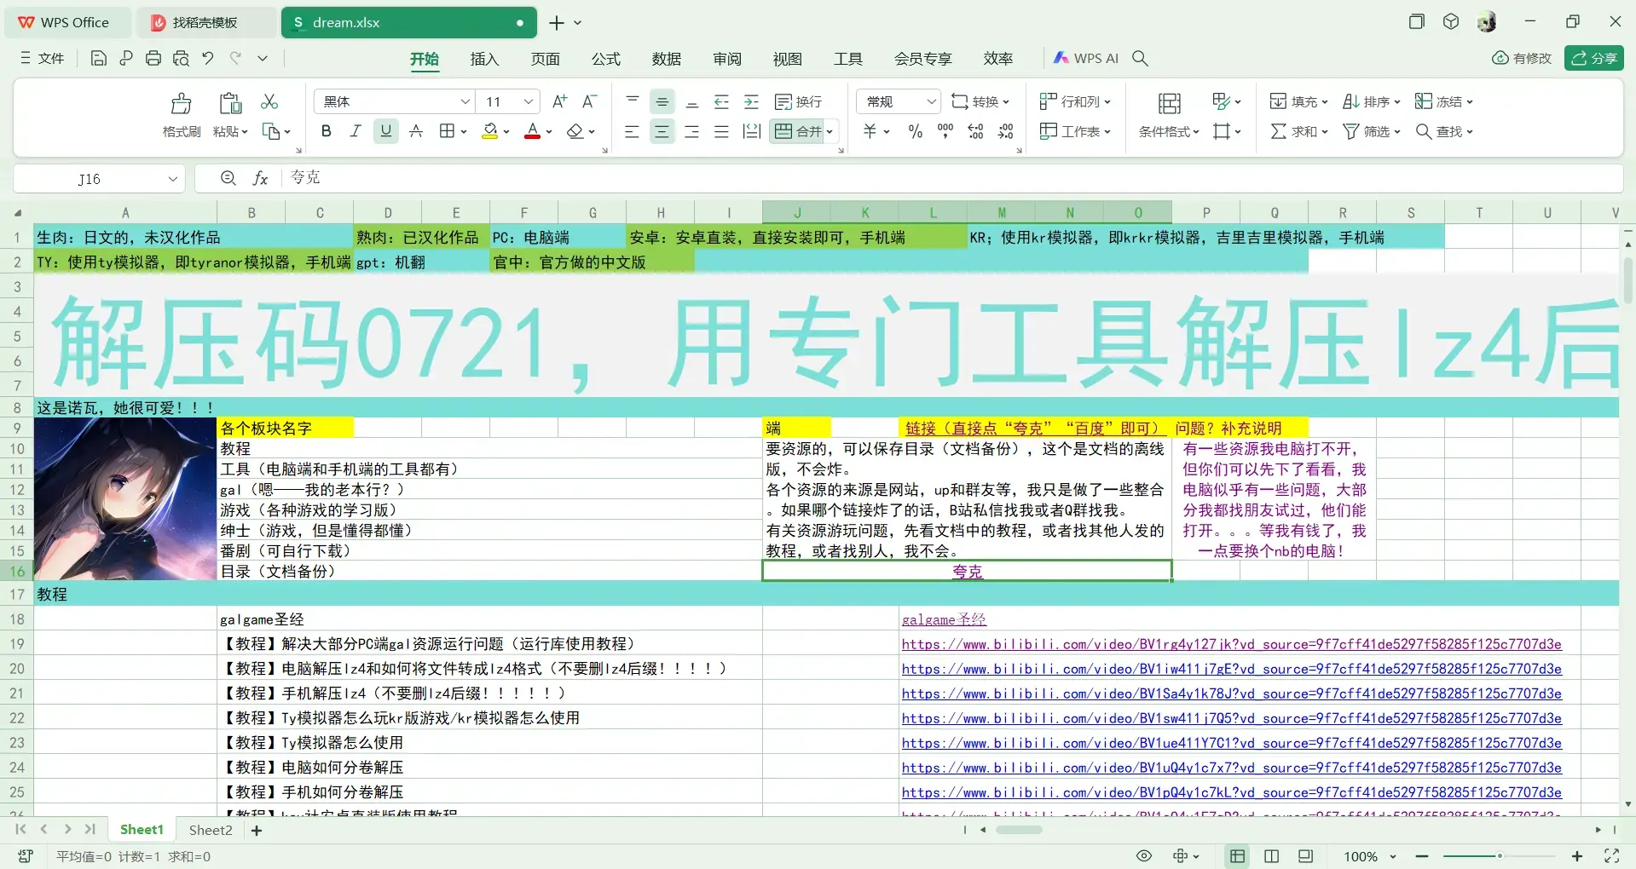
Task: Open the WPS AI assistant
Action: pyautogui.click(x=1085, y=58)
